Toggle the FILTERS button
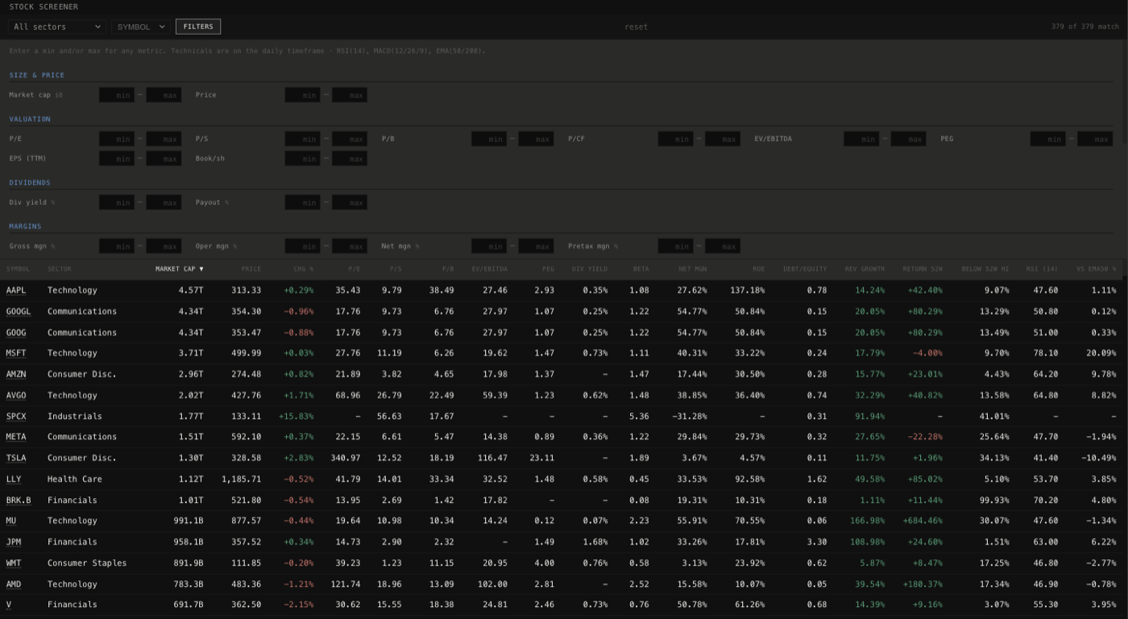The width and height of the screenshot is (1128, 619). pos(198,27)
